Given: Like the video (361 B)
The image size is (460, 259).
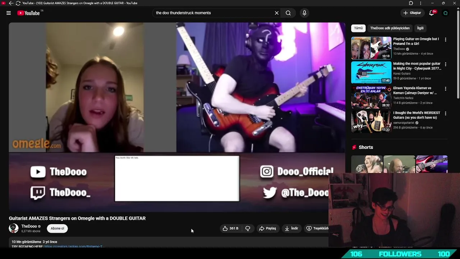Looking at the screenshot, I should coord(230,228).
